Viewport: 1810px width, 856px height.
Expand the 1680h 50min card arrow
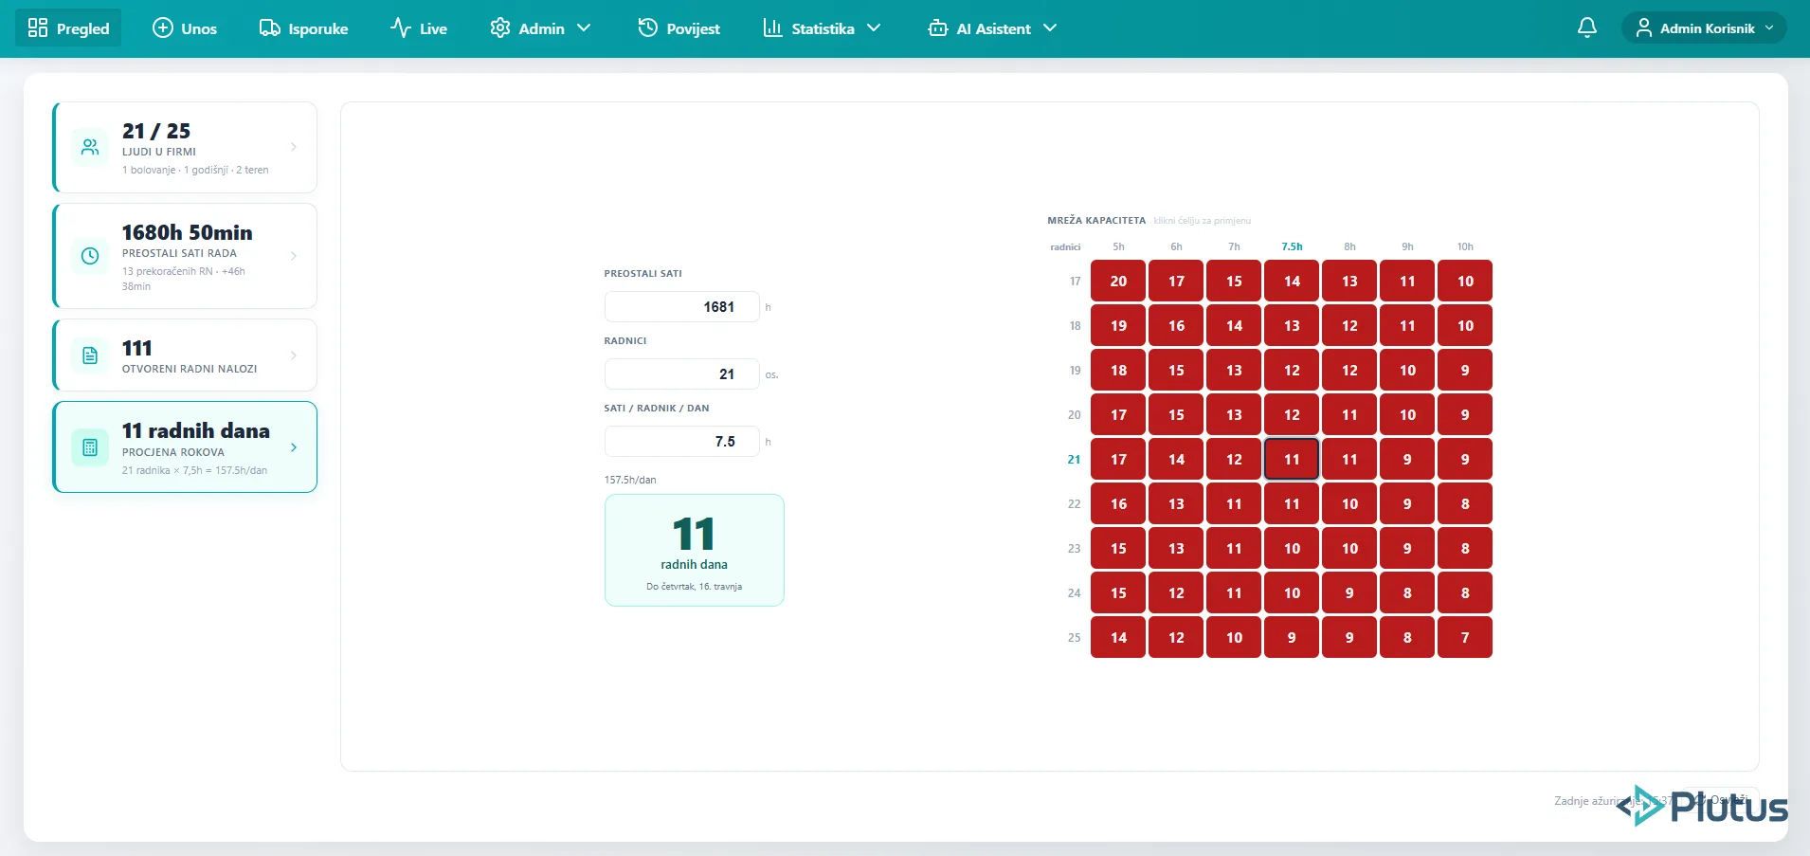pyautogui.click(x=294, y=256)
